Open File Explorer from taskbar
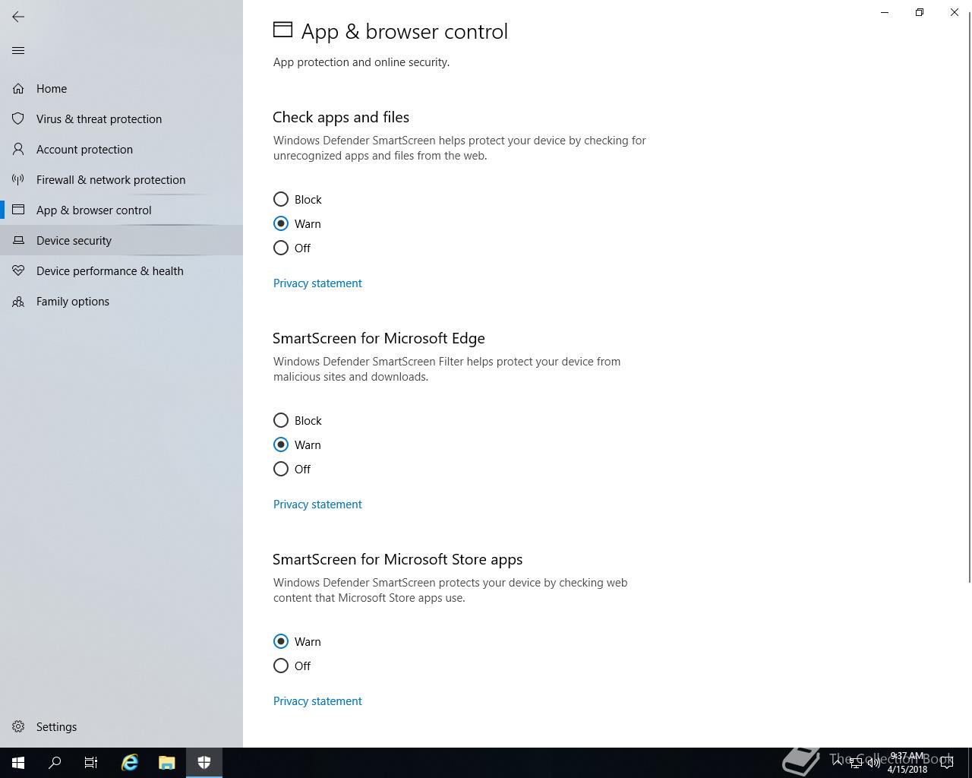 coord(167,763)
